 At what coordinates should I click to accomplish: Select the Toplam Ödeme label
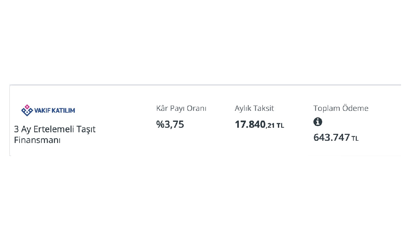(341, 108)
